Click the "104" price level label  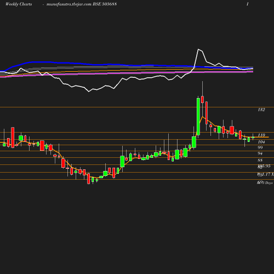(261, 142)
